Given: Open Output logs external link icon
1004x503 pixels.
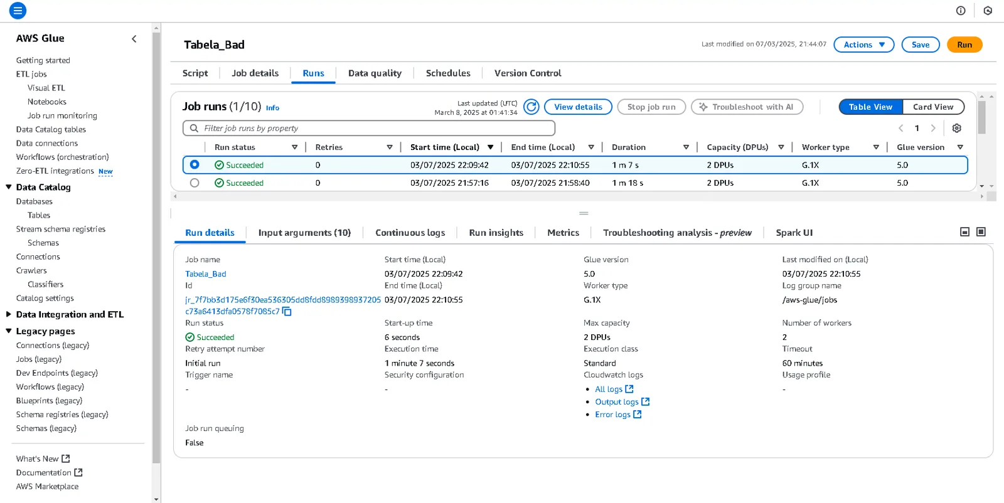Looking at the screenshot, I should (x=646, y=402).
